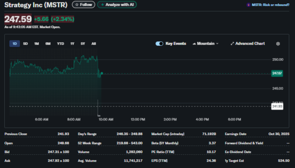Show the All time range

93,43
